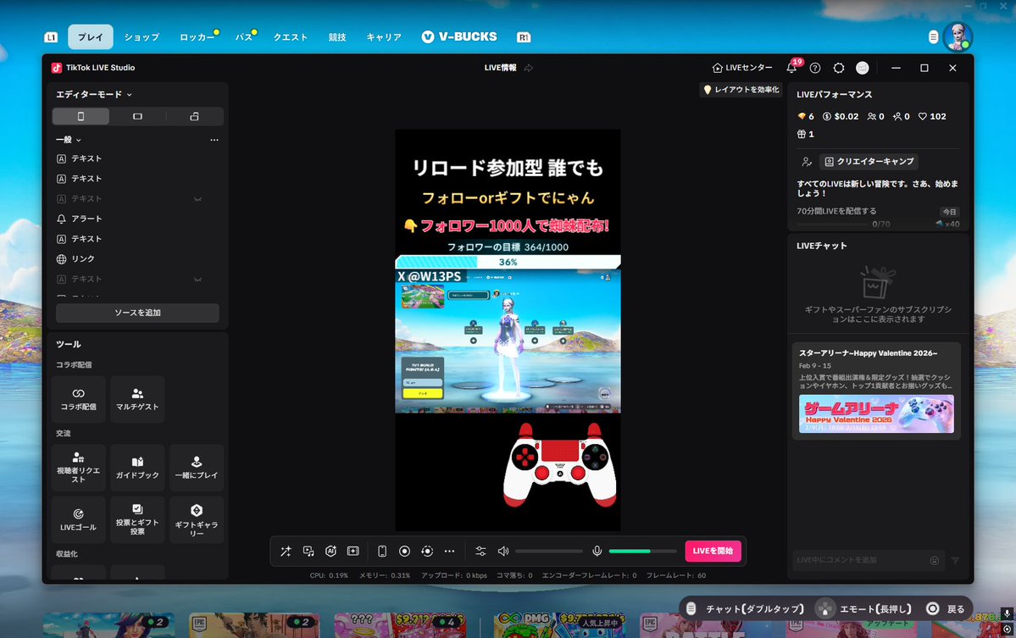The width and height of the screenshot is (1016, 638).
Task: Click the send arrow in LIVE chat
Action: 955,560
